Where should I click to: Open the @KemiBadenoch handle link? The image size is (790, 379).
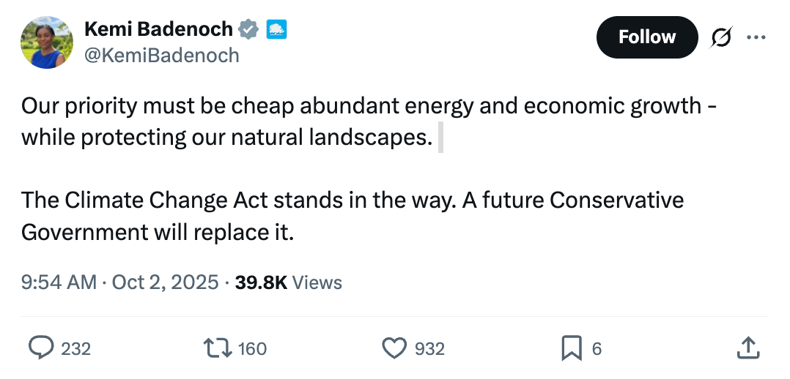tap(162, 55)
